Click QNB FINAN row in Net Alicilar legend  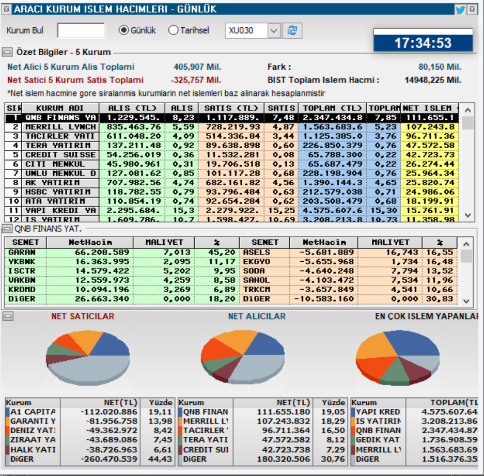pos(263,412)
